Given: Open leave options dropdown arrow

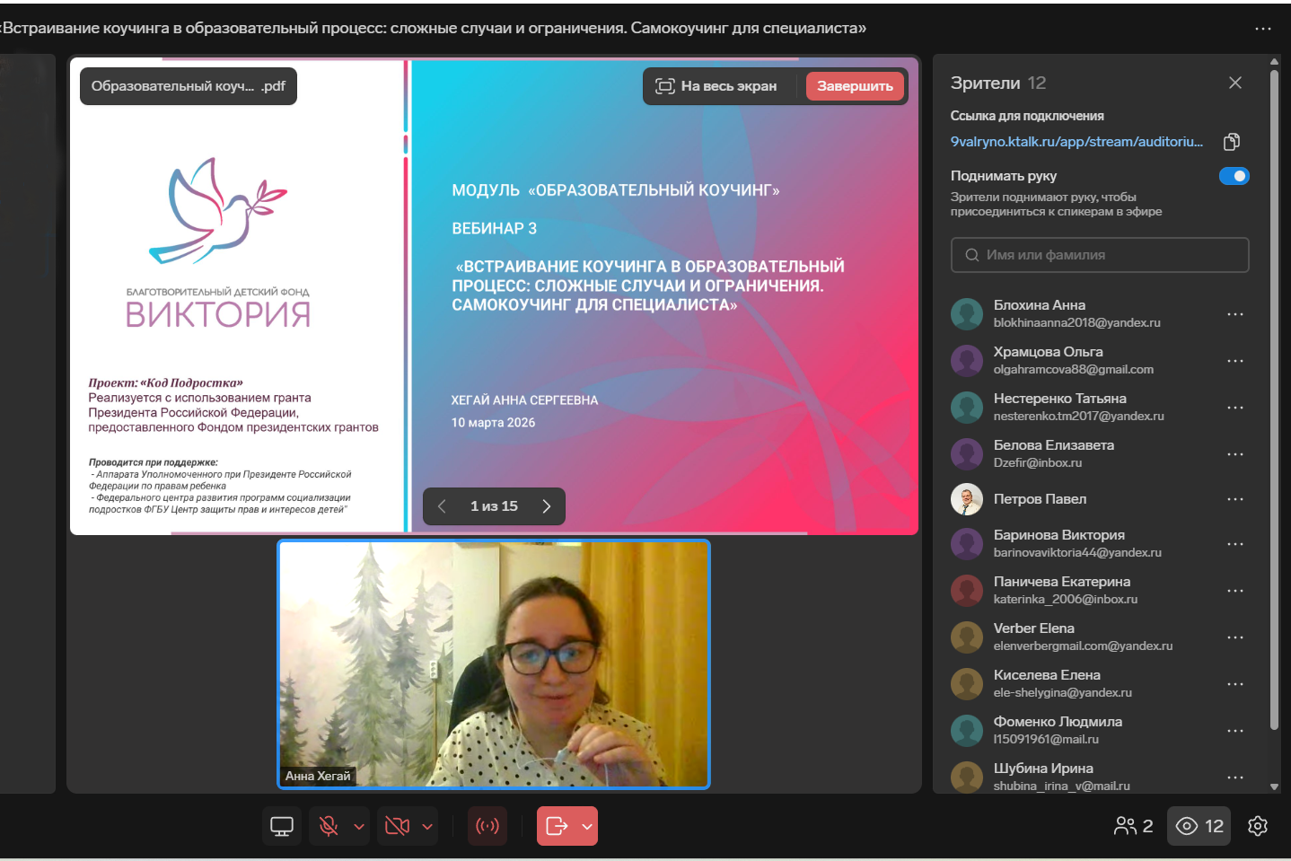Looking at the screenshot, I should tap(587, 826).
